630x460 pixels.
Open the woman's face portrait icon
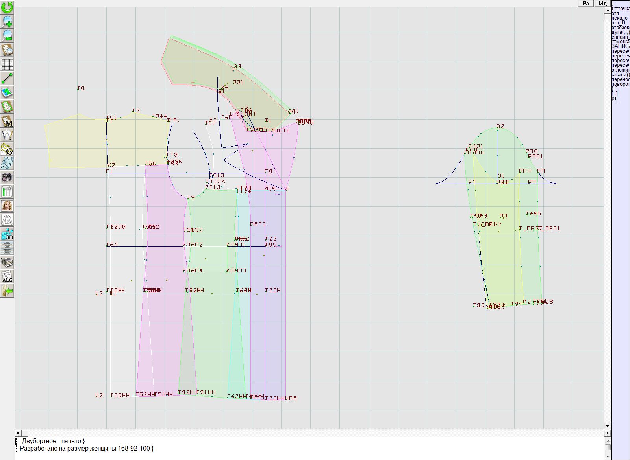point(7,206)
